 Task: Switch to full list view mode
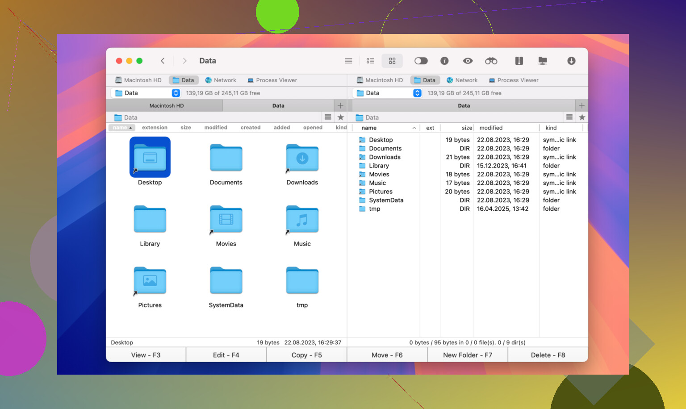coord(348,61)
